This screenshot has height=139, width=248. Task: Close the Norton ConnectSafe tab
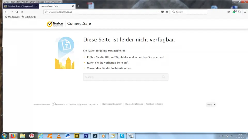[x=73, y=6]
